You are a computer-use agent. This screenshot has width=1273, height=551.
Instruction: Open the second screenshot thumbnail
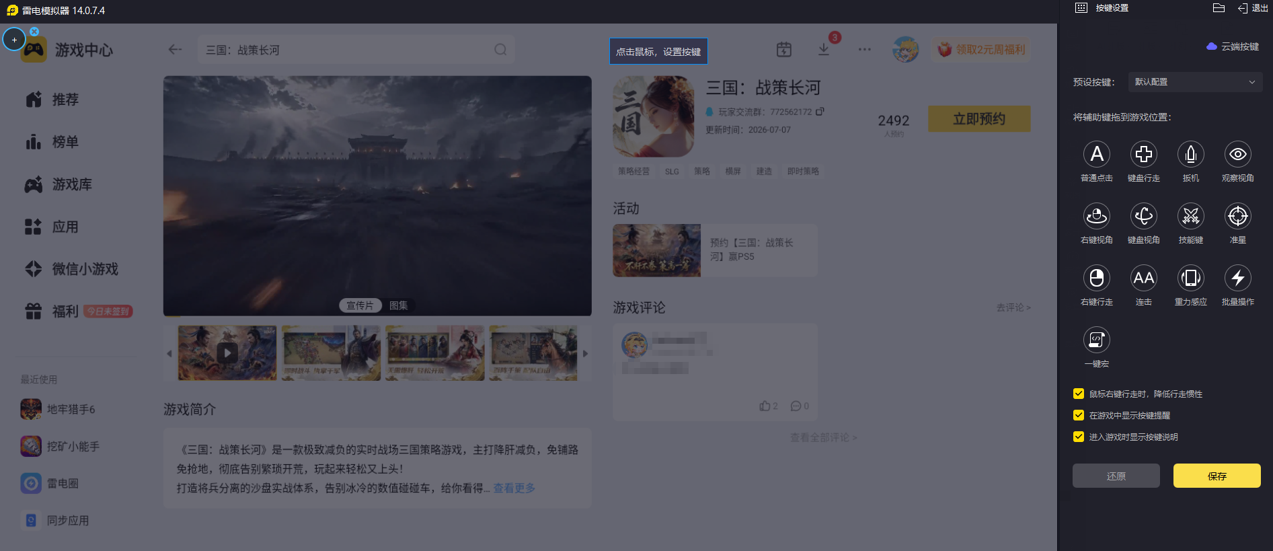click(332, 353)
